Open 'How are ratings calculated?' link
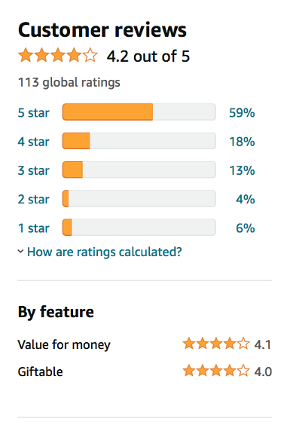Image resolution: width=287 pixels, height=431 pixels. pos(105,252)
